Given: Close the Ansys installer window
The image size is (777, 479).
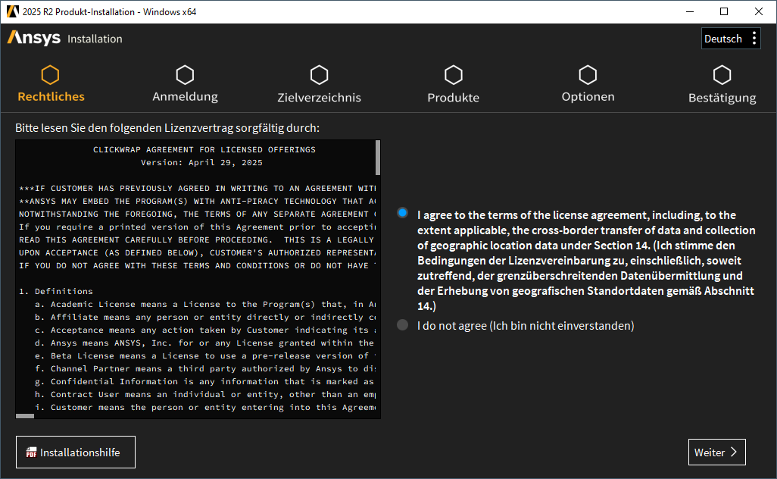Looking at the screenshot, I should pos(759,11).
